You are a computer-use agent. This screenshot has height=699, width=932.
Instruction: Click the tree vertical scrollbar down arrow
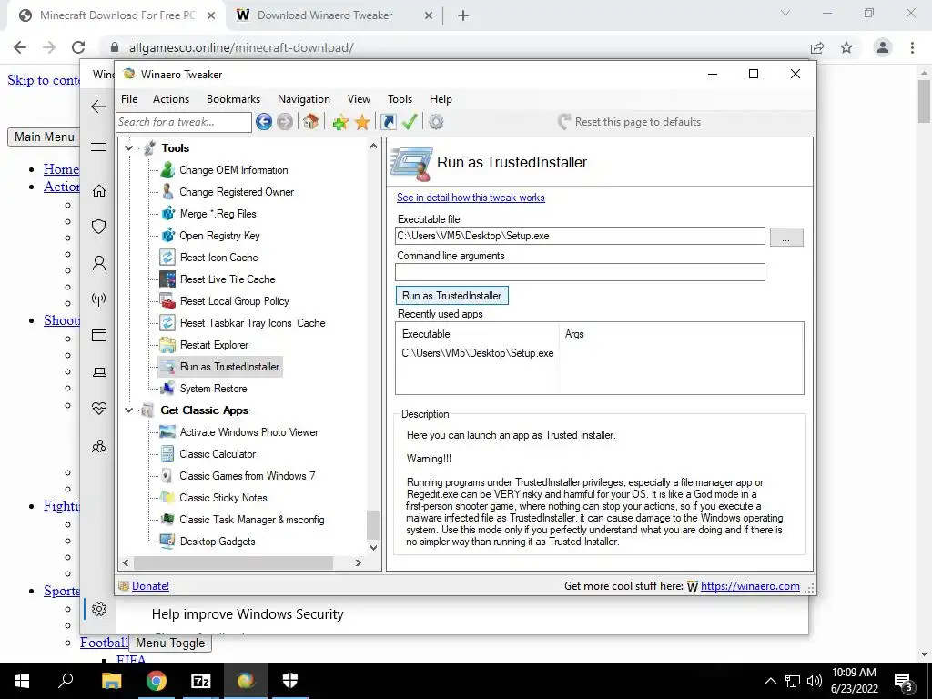[373, 547]
